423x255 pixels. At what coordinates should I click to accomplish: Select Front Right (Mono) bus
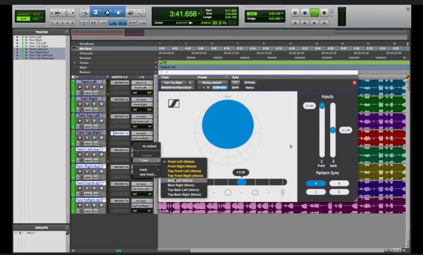click(184, 166)
